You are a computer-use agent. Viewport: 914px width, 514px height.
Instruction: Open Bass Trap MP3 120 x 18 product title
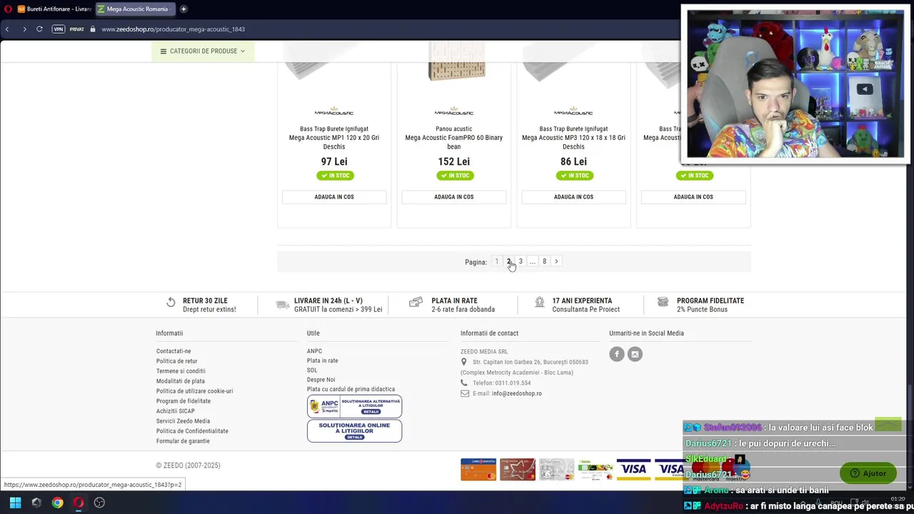tap(573, 138)
